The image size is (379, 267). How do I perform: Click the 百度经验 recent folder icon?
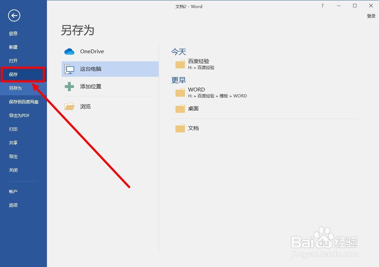(180, 64)
